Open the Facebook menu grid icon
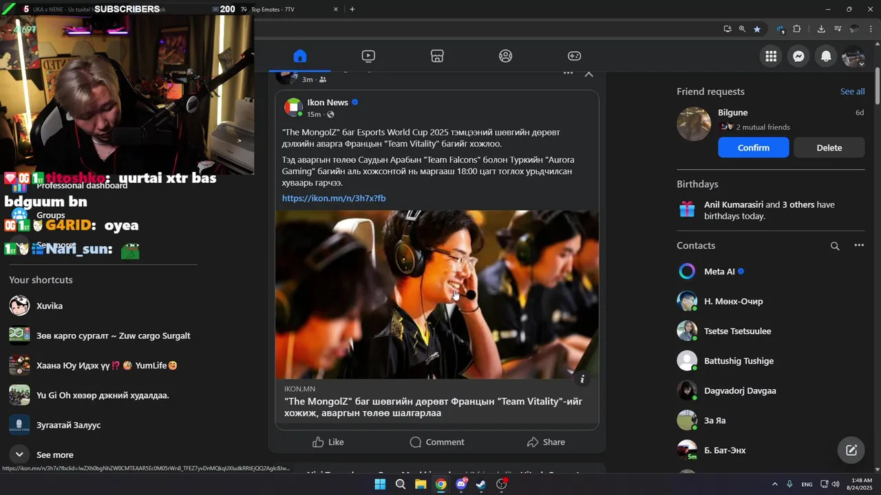Screen dimensions: 881x495 point(771,56)
